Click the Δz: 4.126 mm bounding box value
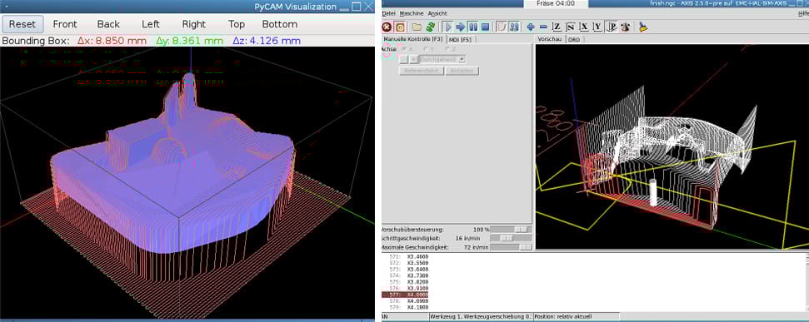The width and height of the screenshot is (809, 322). 267,41
